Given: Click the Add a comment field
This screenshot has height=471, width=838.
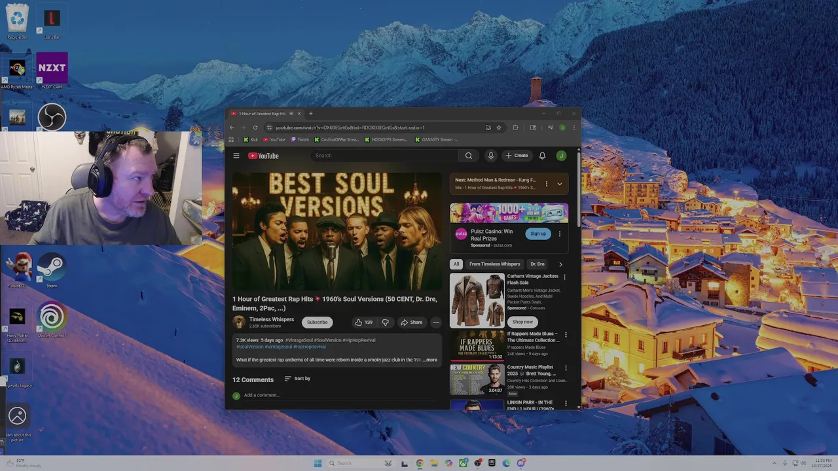Looking at the screenshot, I should coord(339,395).
